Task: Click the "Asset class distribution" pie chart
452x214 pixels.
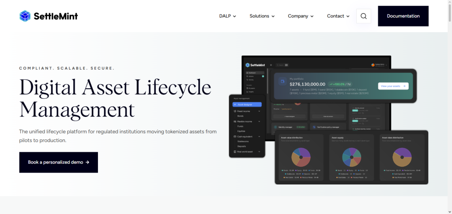Action: (402, 157)
